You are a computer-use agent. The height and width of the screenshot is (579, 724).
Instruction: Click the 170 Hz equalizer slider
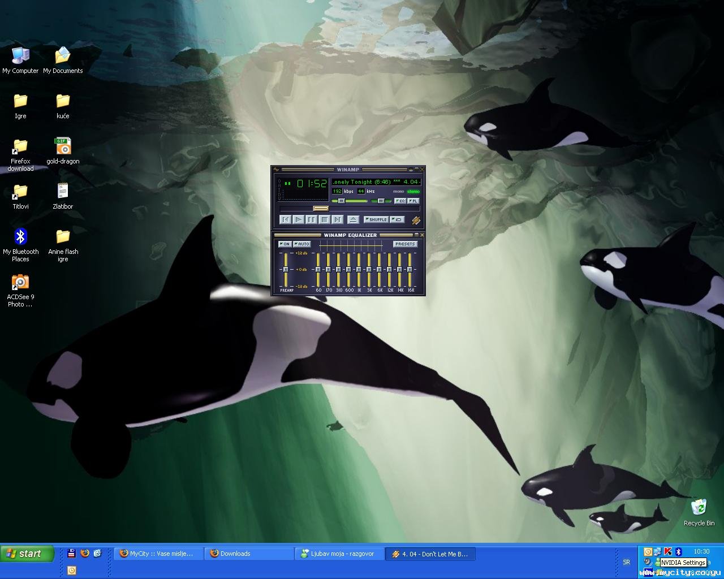coord(329,270)
